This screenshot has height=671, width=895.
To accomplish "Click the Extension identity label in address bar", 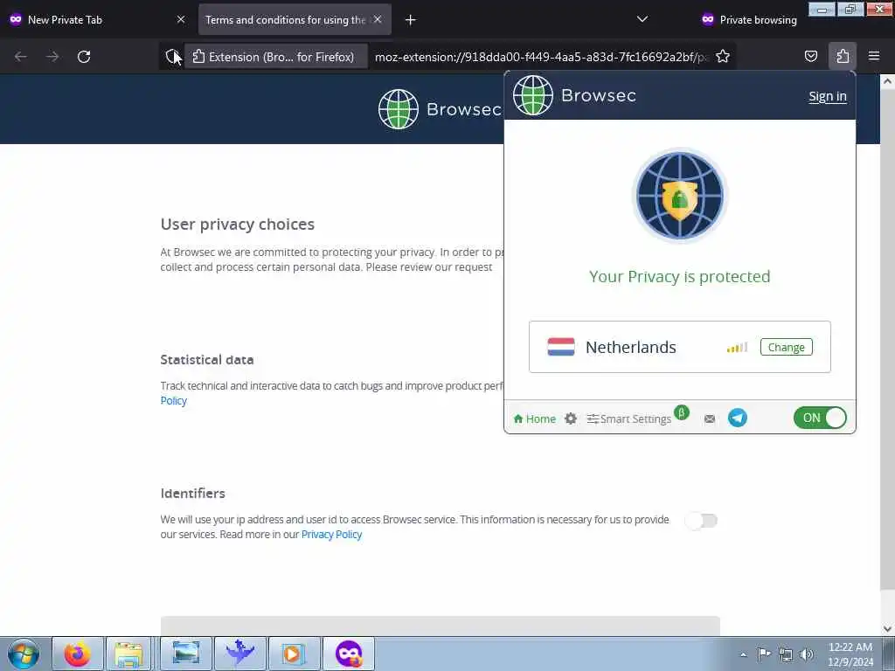I will [275, 57].
